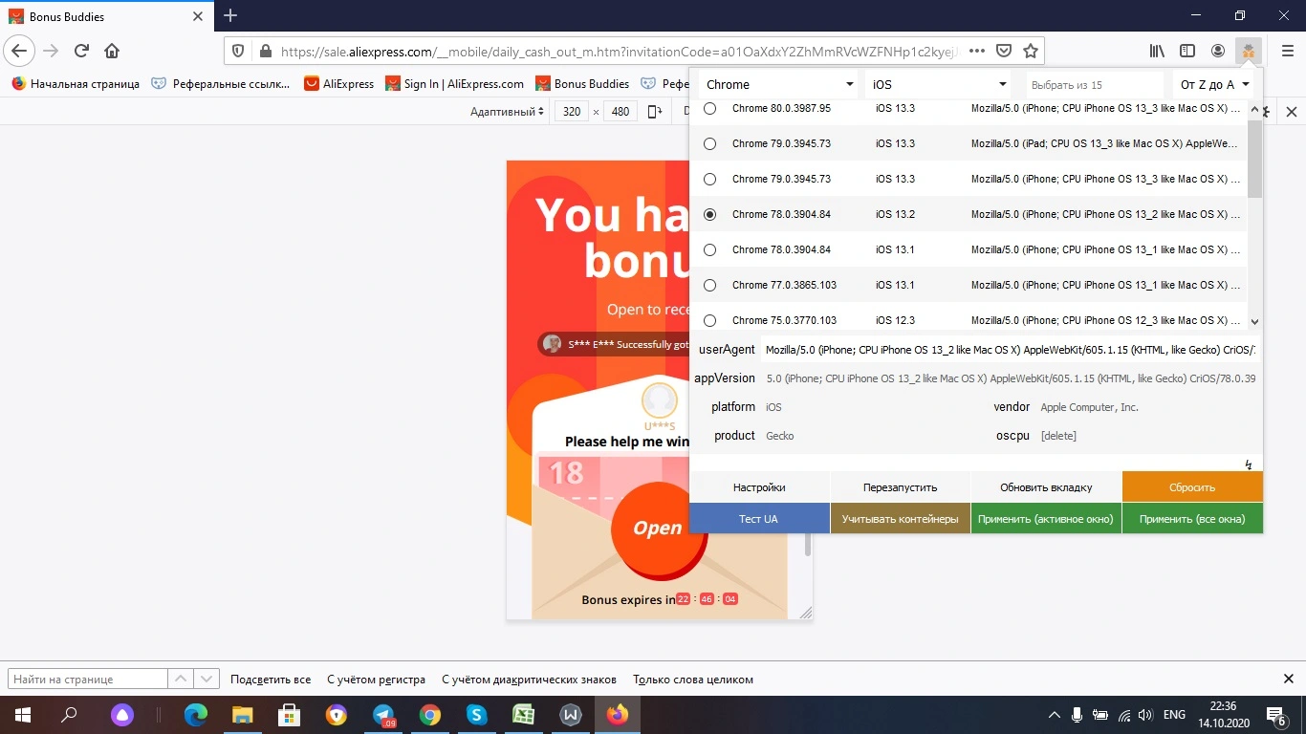Click 'Учитывать контейнеры' button
Viewport: 1306px width, 734px height.
[900, 519]
